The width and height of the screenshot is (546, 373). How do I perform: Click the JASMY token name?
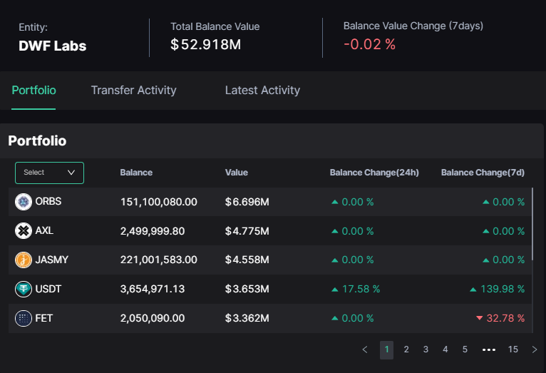click(x=52, y=260)
